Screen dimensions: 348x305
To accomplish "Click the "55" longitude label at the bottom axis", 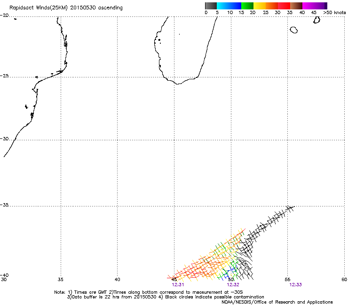I will pos(287,280).
